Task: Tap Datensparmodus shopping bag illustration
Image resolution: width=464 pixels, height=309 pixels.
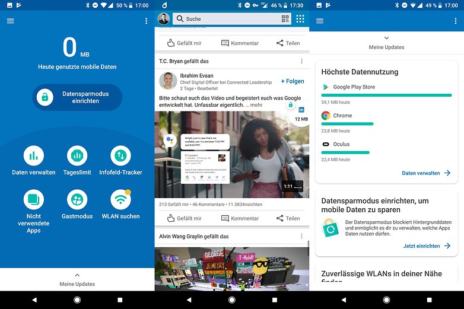Action: tap(330, 228)
